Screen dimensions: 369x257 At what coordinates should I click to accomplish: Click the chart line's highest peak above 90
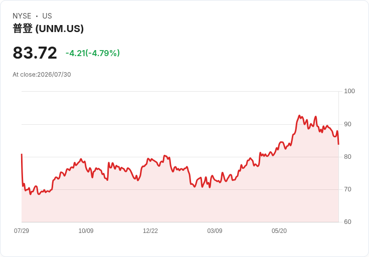click(x=299, y=115)
